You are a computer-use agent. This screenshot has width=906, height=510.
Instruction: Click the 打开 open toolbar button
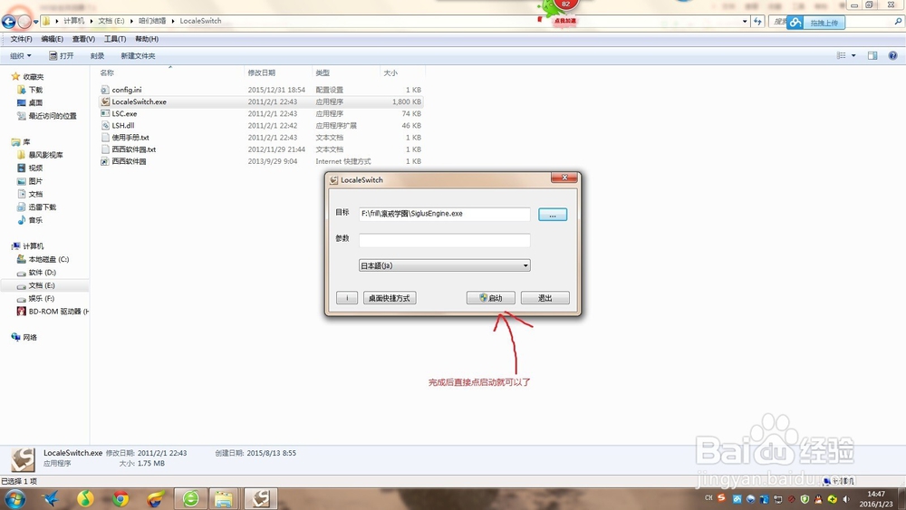tap(62, 56)
